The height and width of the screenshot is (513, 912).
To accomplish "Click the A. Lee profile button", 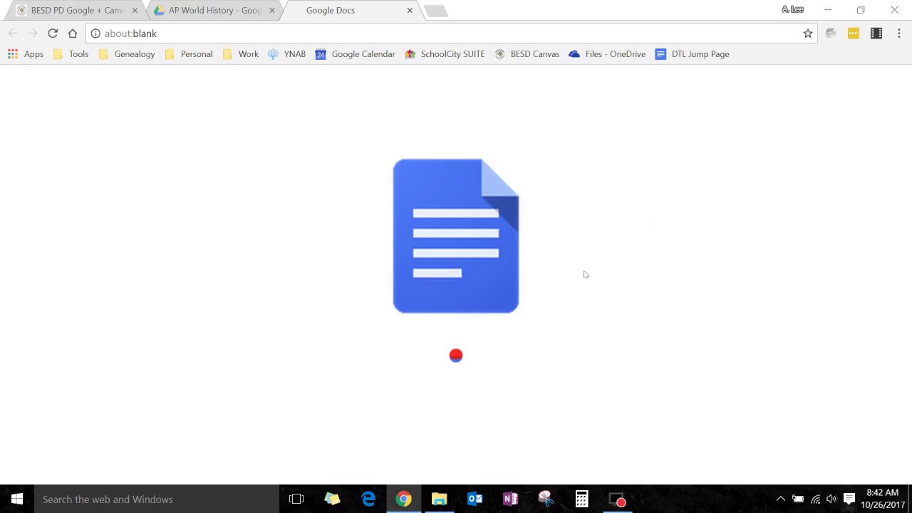I will [792, 10].
